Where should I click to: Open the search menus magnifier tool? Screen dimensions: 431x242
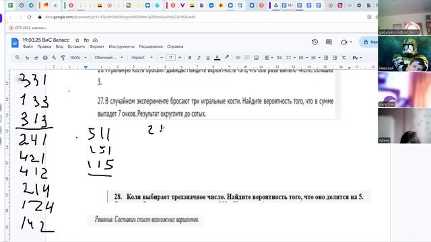(18, 58)
